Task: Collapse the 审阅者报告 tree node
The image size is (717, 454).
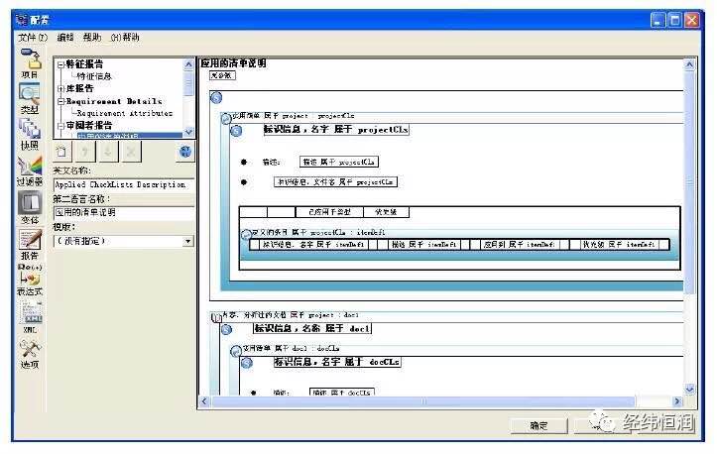Action: click(x=60, y=125)
